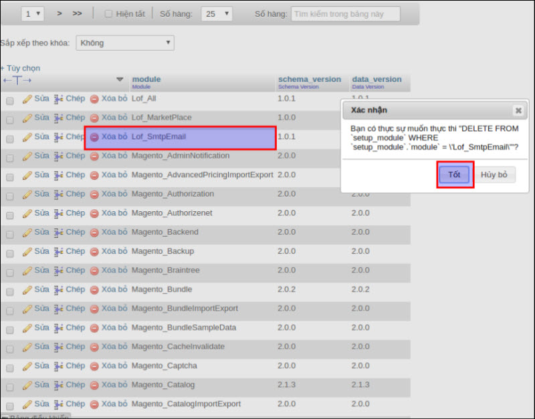Confirm deletion with the Tốt button

[x=455, y=174]
